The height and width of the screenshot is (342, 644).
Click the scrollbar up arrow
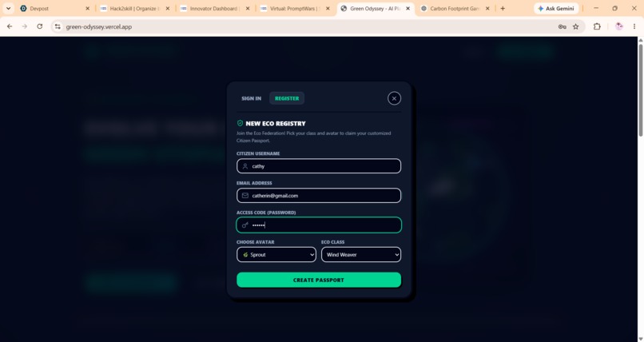coord(640,40)
